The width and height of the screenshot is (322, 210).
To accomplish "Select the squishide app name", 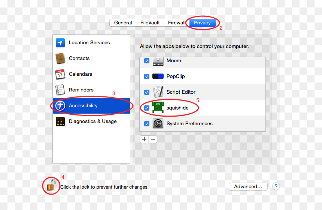I will click(177, 108).
